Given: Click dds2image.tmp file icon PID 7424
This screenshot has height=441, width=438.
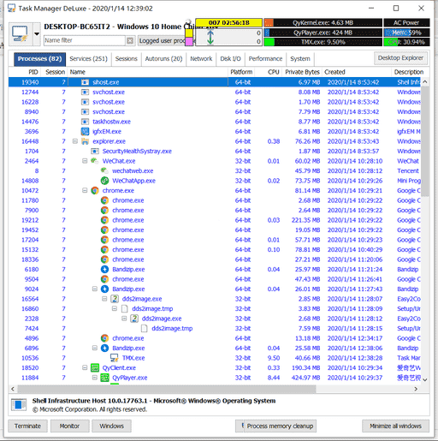Looking at the screenshot, I should pos(144,328).
